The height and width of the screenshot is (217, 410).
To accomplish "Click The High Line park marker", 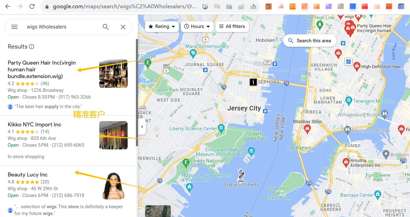I will click(x=320, y=25).
